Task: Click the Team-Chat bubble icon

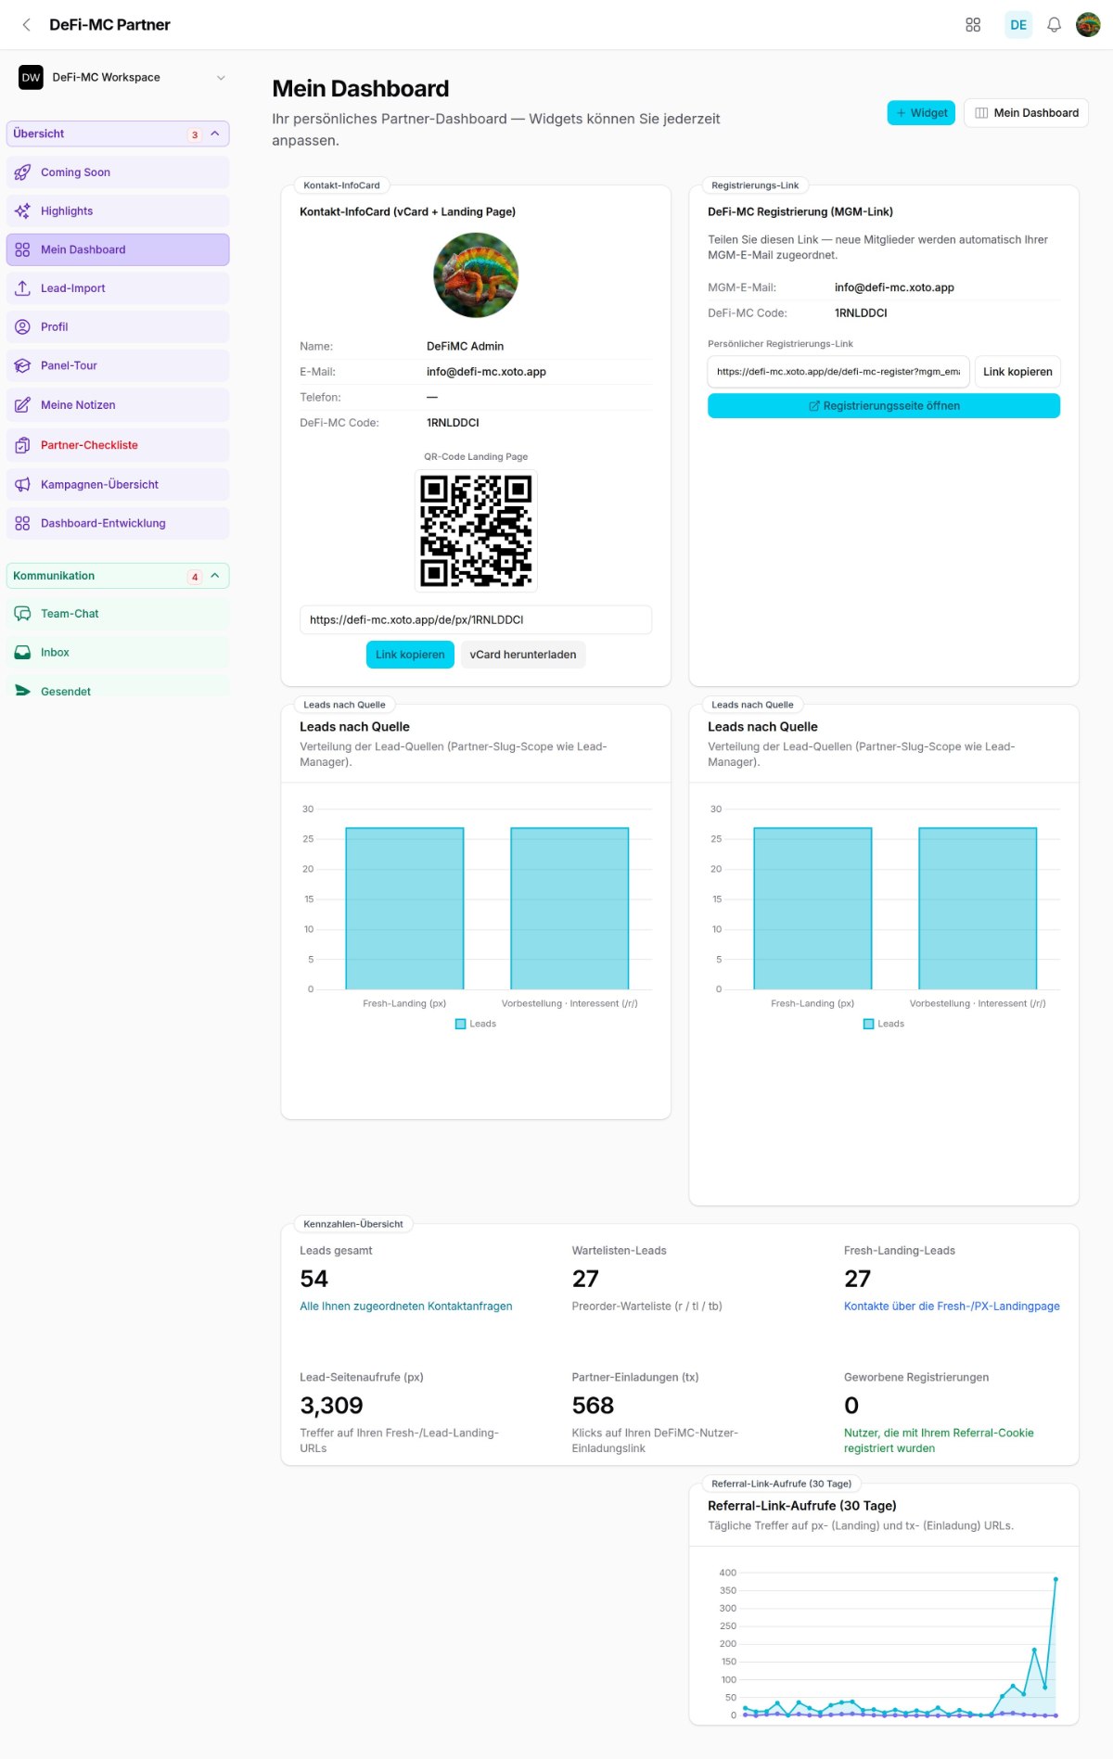Action: [x=22, y=614]
